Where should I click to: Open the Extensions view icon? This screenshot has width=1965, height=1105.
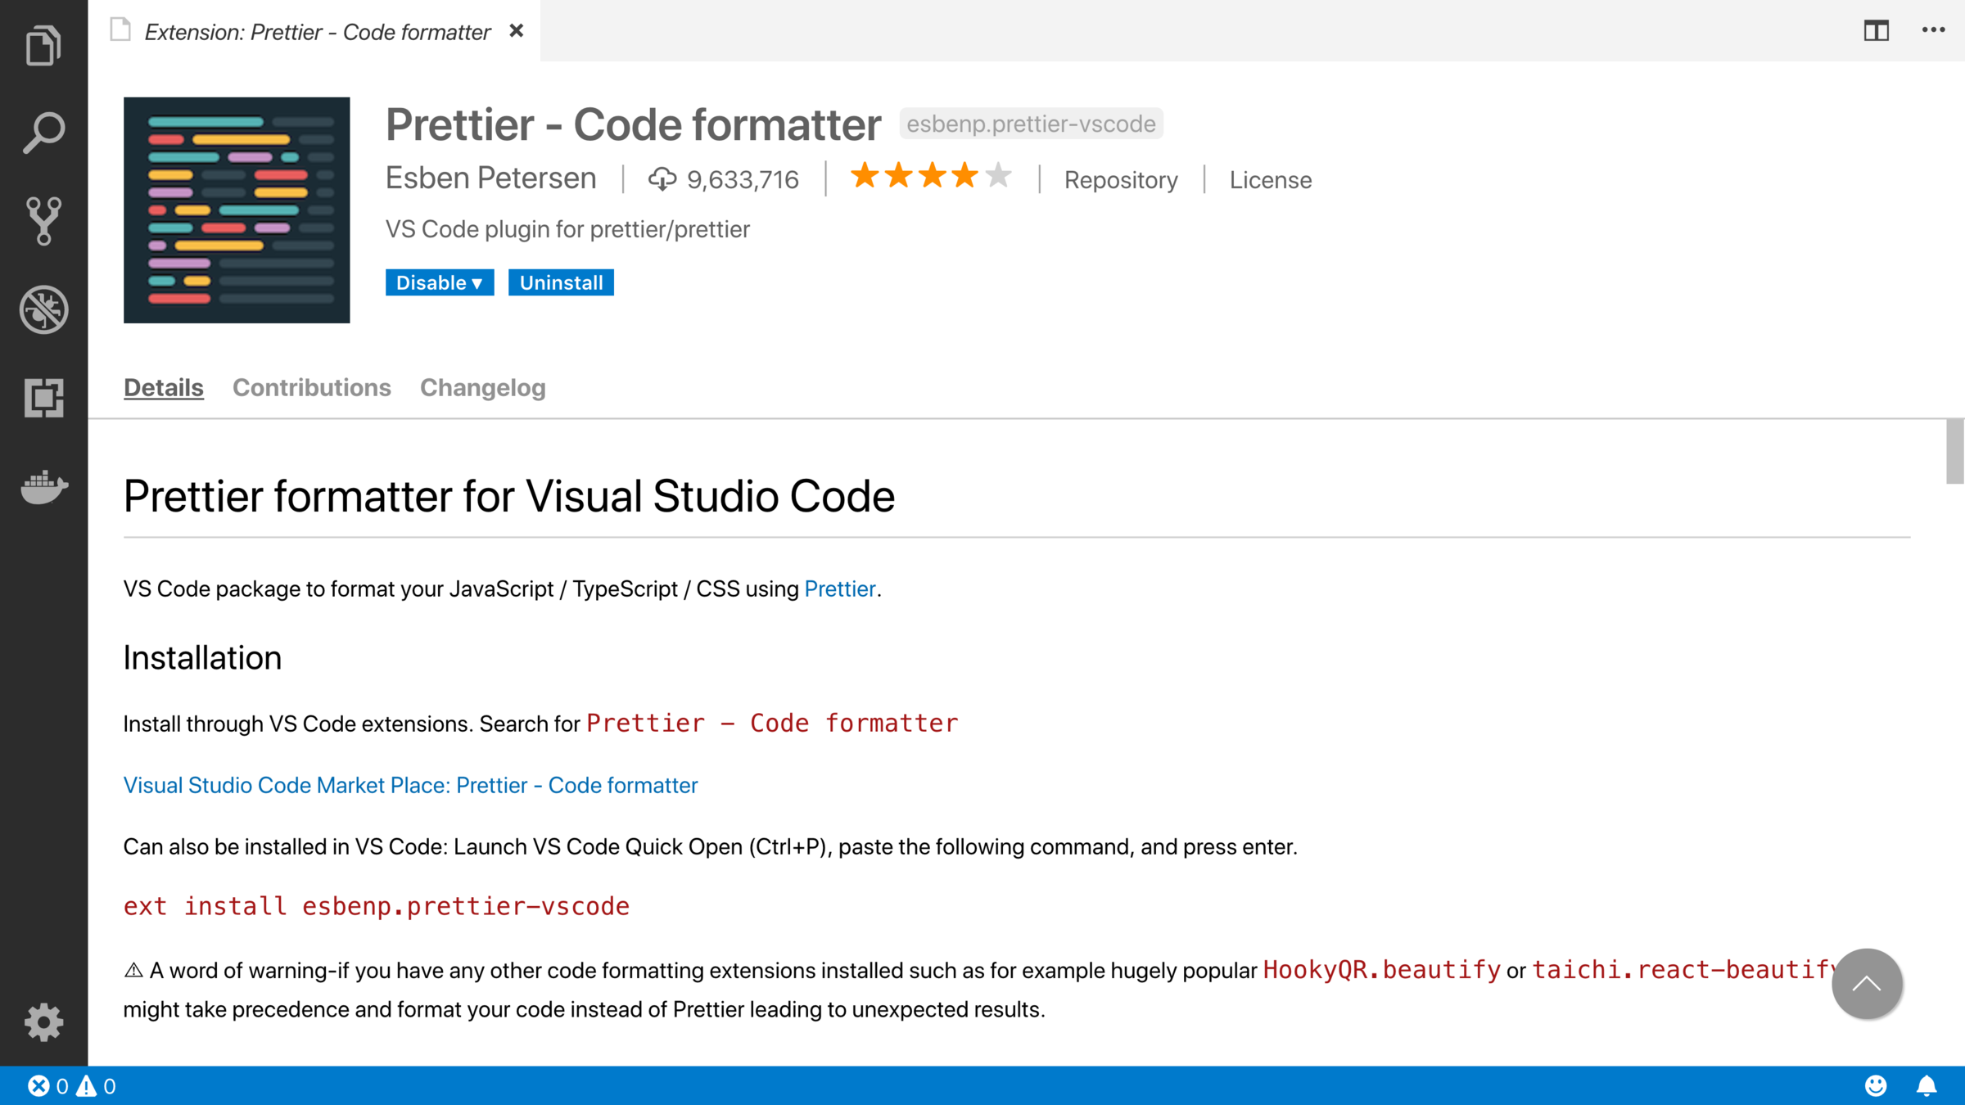point(43,398)
